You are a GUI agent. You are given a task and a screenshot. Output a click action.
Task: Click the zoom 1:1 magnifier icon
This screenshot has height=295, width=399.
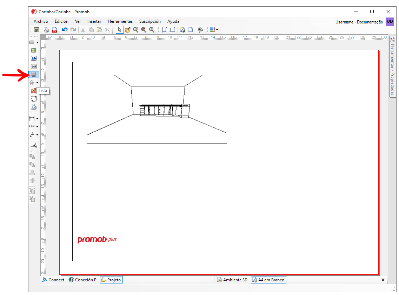pyautogui.click(x=152, y=30)
